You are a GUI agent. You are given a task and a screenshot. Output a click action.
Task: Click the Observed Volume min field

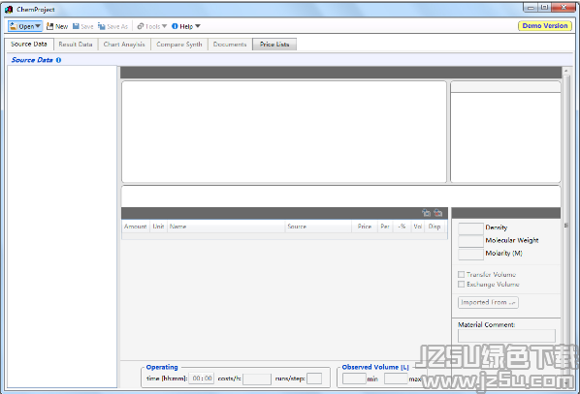click(354, 379)
